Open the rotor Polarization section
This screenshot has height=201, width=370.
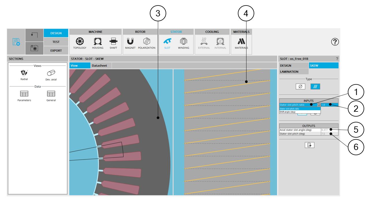pos(147,43)
